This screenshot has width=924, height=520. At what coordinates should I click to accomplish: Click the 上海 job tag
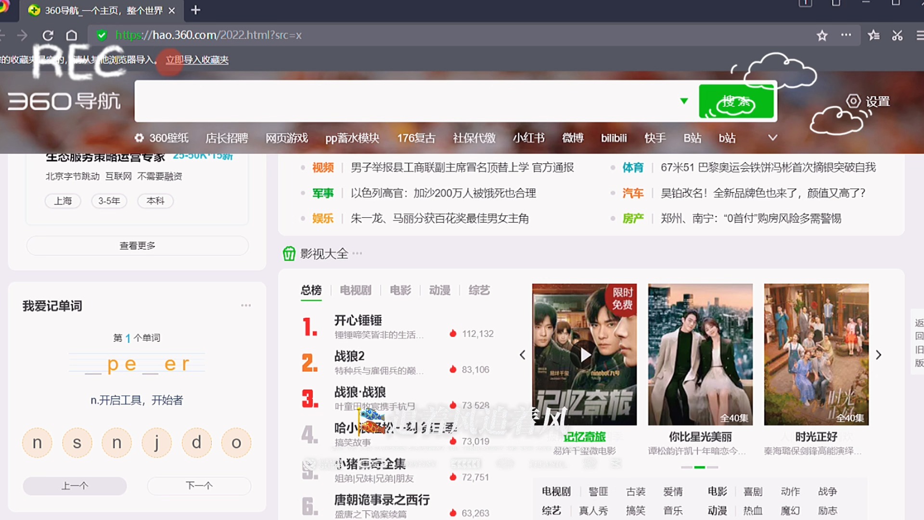point(63,201)
